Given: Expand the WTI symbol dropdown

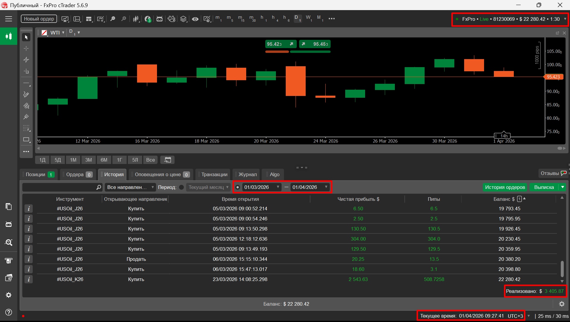Looking at the screenshot, I should (63, 33).
